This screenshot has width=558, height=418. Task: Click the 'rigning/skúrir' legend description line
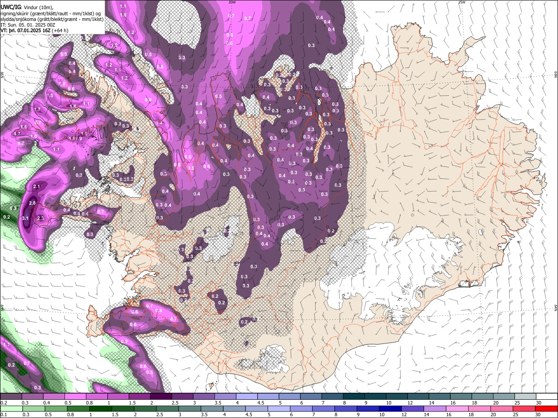tap(50, 13)
